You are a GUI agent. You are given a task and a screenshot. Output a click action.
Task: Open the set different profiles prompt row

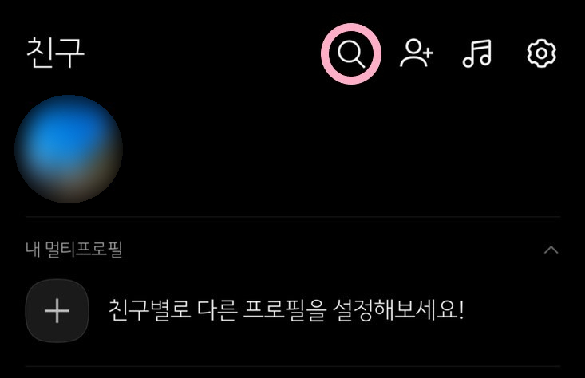point(292,310)
